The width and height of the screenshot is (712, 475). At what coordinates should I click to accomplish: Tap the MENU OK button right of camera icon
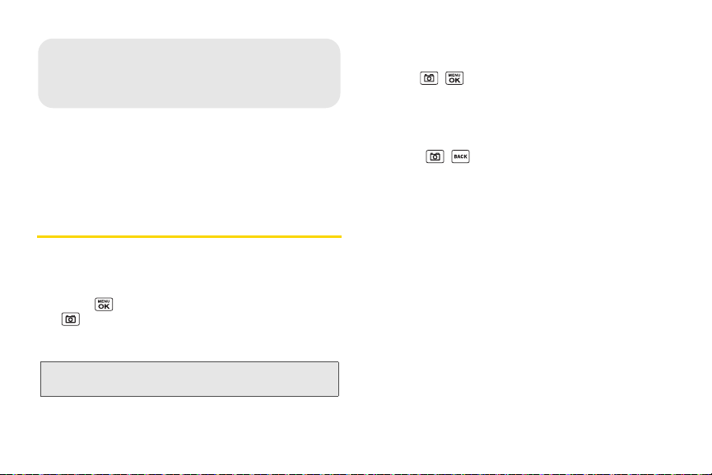point(454,78)
